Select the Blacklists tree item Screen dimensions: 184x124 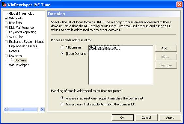tap(15, 23)
